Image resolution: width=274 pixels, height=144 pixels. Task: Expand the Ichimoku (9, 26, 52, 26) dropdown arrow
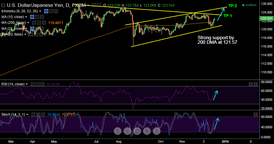point(40,11)
